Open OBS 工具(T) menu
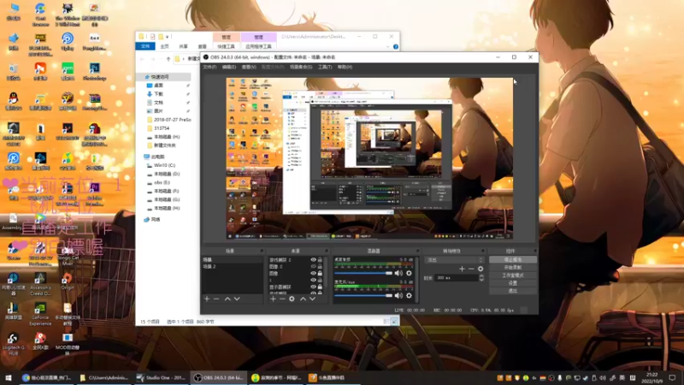The width and height of the screenshot is (684, 385). (325, 68)
